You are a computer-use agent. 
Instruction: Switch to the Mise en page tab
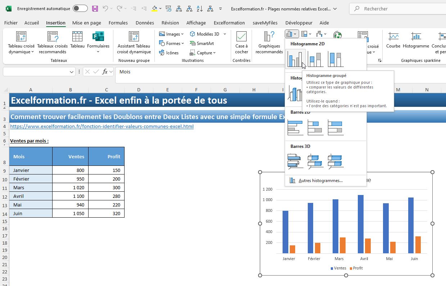87,23
